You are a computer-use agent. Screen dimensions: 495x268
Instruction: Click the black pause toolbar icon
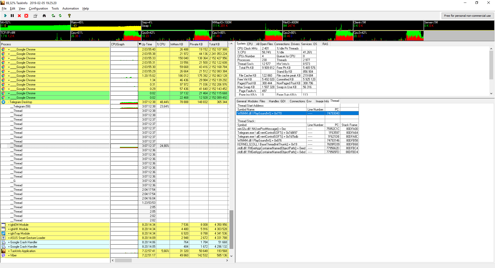[12, 16]
